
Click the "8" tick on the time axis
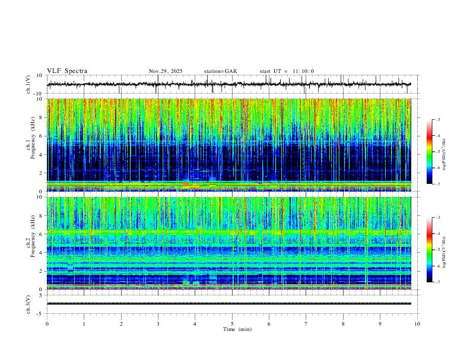pyautogui.click(x=343, y=324)
